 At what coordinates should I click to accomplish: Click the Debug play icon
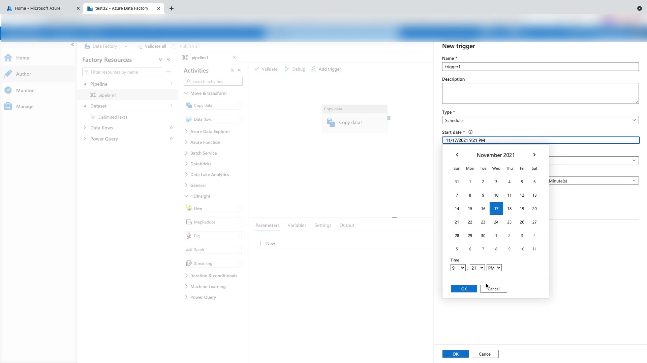[x=287, y=69]
